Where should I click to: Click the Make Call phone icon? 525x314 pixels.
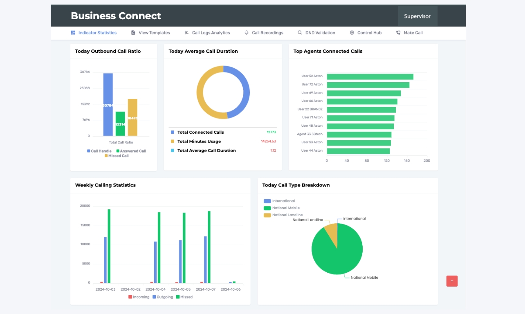tap(398, 33)
